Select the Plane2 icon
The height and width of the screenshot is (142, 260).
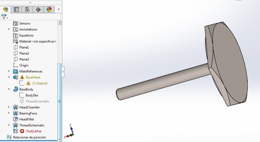pos(15,53)
